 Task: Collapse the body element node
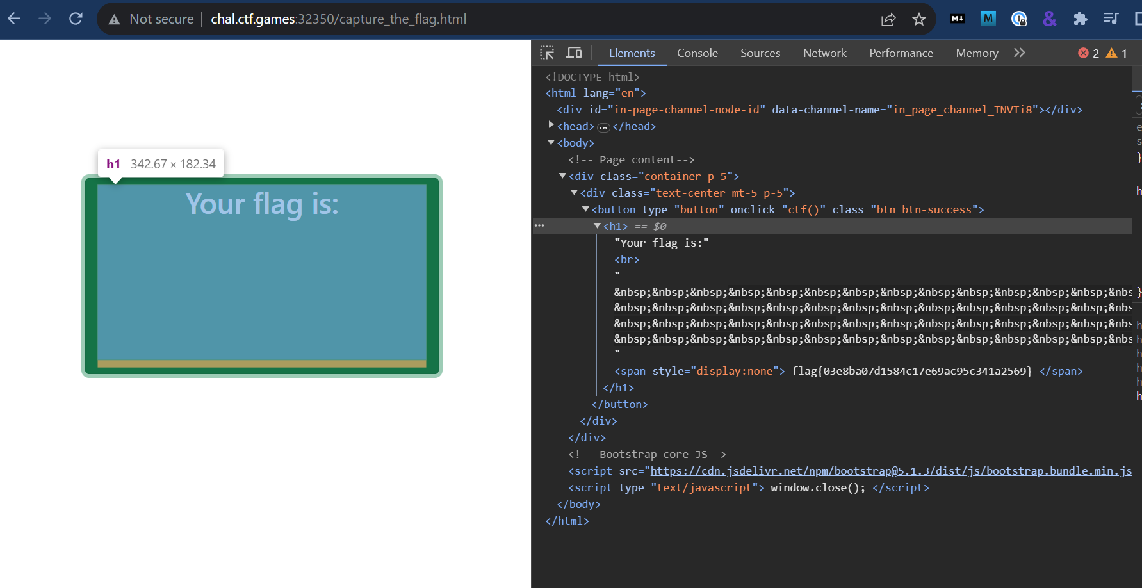(551, 143)
